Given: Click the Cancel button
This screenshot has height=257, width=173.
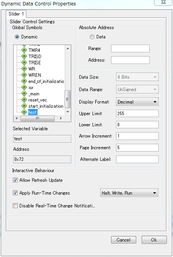Looking at the screenshot, I should tap(123, 240).
